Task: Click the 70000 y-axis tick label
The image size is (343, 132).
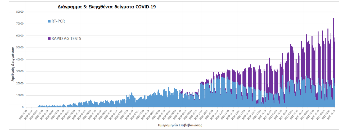Action: [20, 24]
